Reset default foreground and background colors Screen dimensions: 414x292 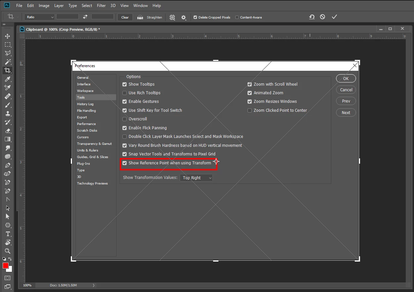pos(4,259)
